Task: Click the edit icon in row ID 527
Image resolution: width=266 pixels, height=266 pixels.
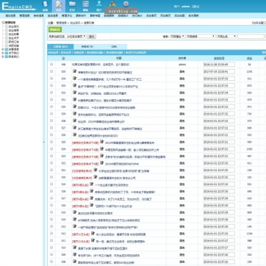Action: point(75,128)
